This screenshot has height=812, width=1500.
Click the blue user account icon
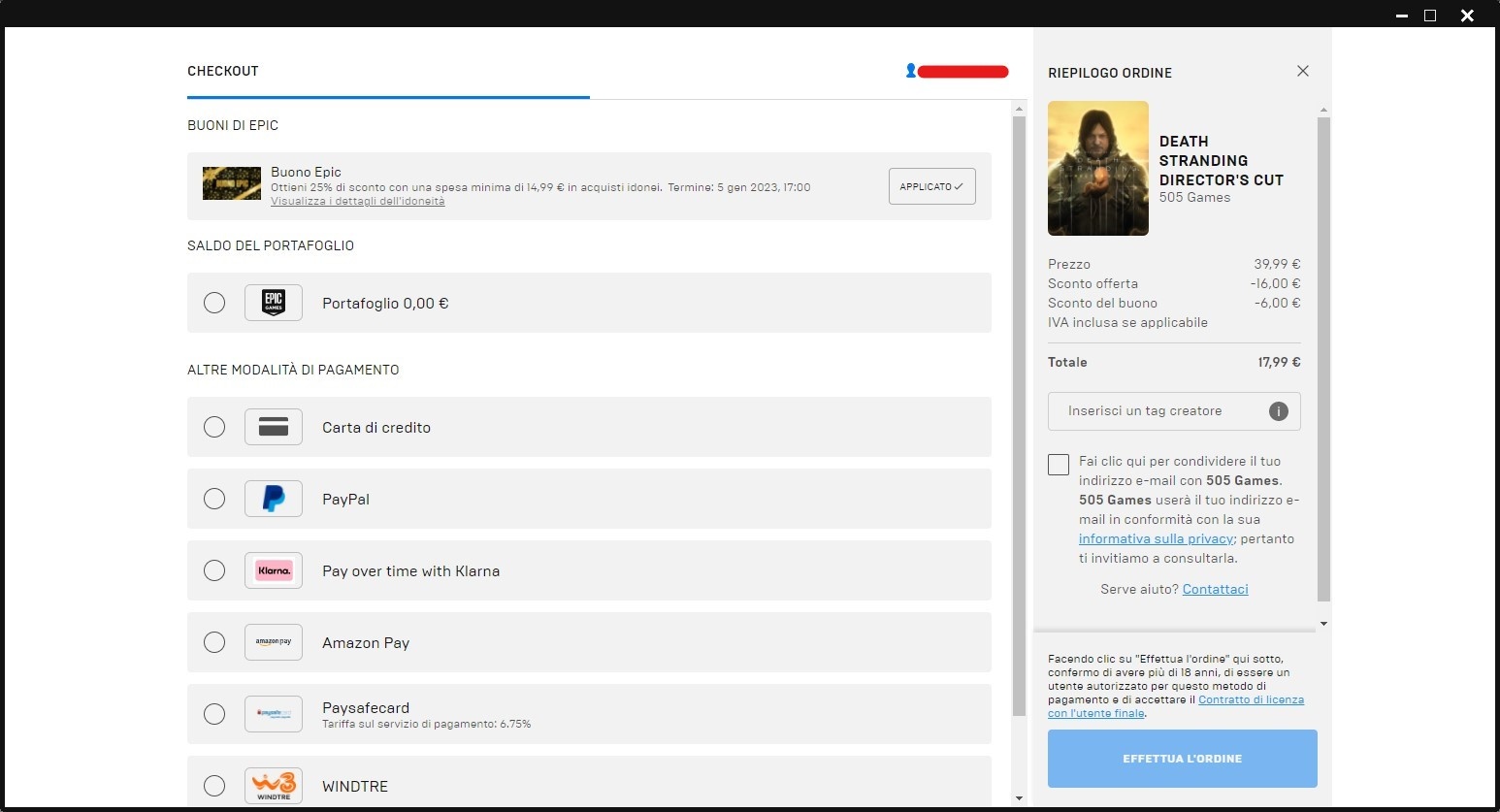click(911, 71)
